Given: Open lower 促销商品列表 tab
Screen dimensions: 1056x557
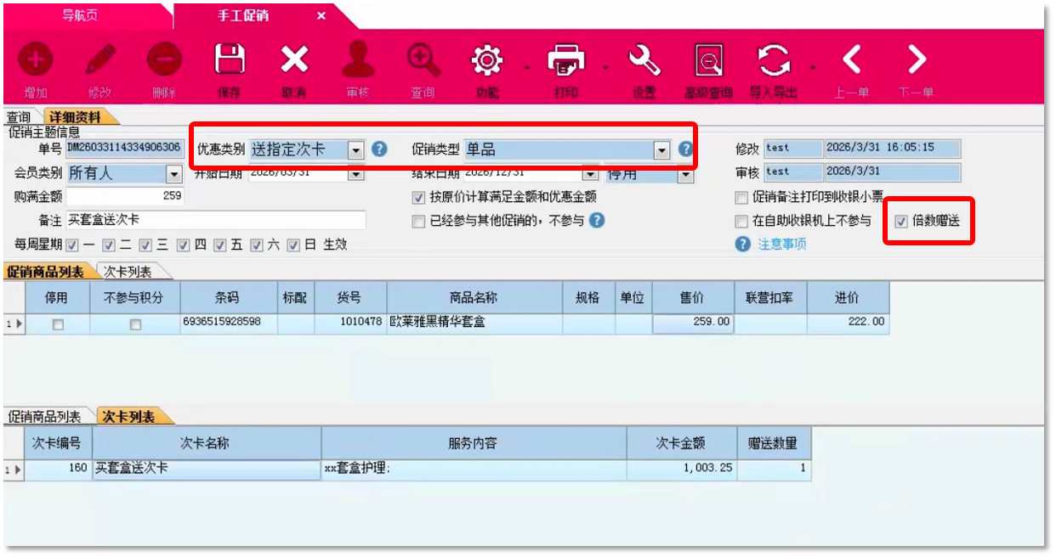Looking at the screenshot, I should [x=45, y=417].
